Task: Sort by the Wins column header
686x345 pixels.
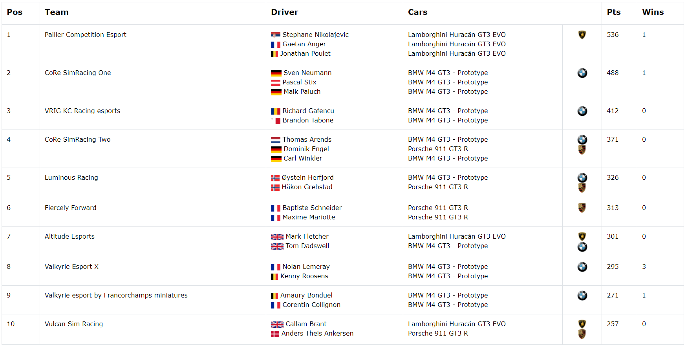Action: pos(653,12)
